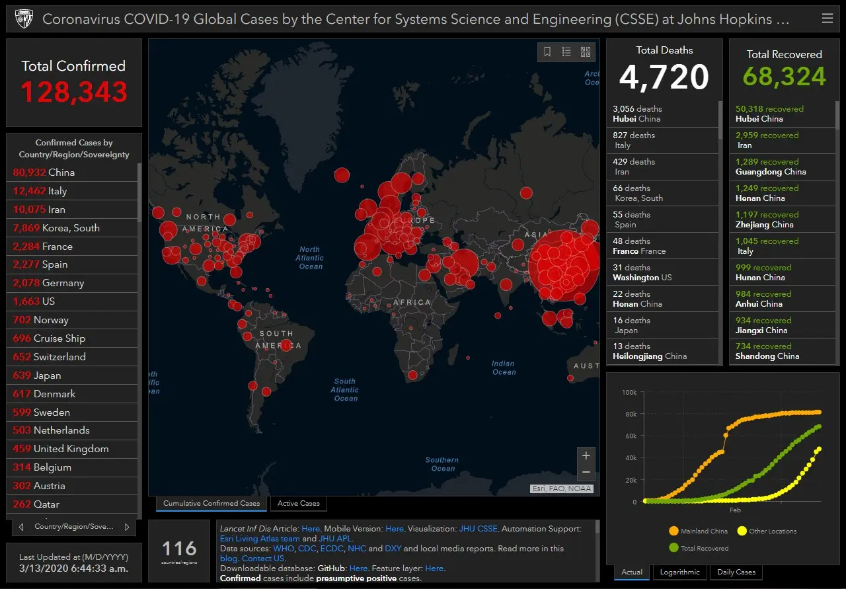Screen dimensions: 846x589
Task: Advance country list with the right arrow
Action: point(126,527)
